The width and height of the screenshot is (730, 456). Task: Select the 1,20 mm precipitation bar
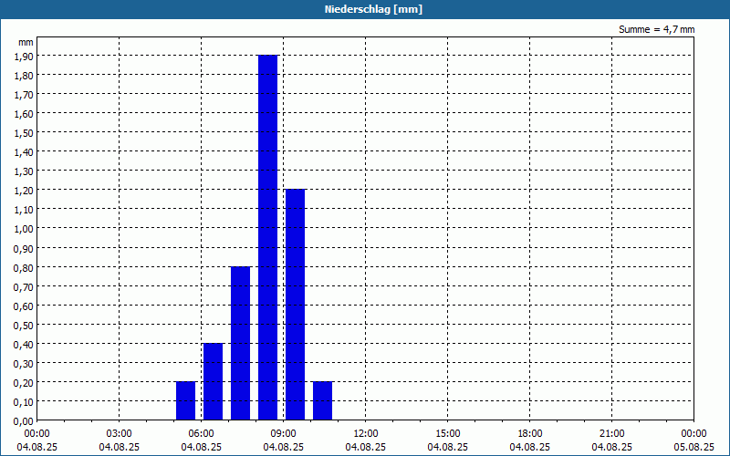295,305
